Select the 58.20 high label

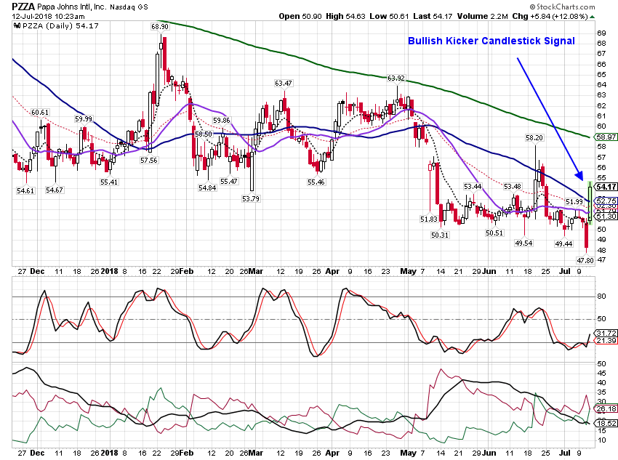pyautogui.click(x=534, y=138)
